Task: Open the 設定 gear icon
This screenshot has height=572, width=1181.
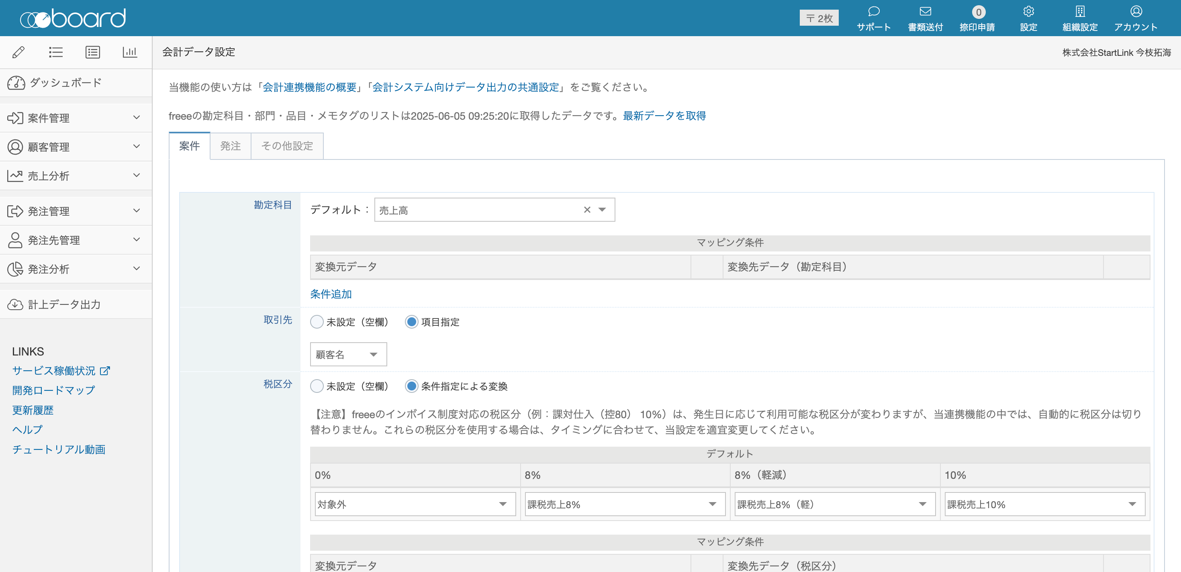Action: pos(1028,12)
